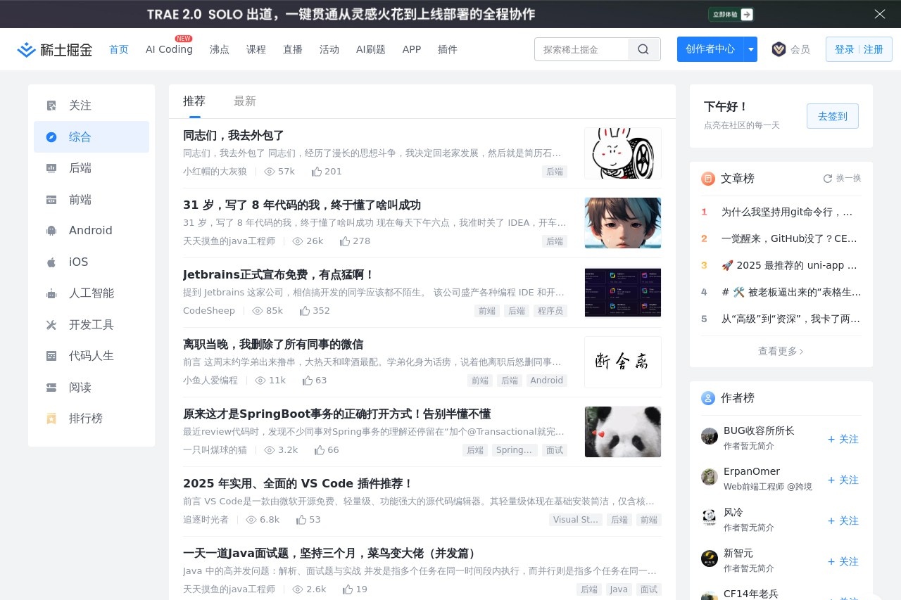Click BUG收容所所长 avatar
This screenshot has width=901, height=600.
[x=710, y=436]
